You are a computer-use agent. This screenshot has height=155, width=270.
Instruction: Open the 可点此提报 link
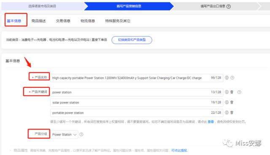pos(179,150)
